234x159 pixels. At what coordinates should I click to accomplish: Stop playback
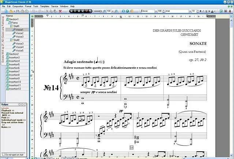tap(79, 11)
